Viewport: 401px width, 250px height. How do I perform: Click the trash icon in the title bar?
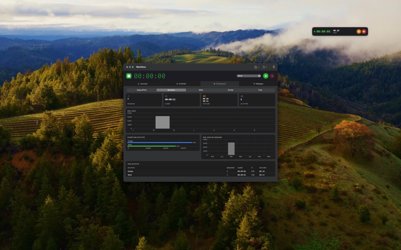click(274, 67)
